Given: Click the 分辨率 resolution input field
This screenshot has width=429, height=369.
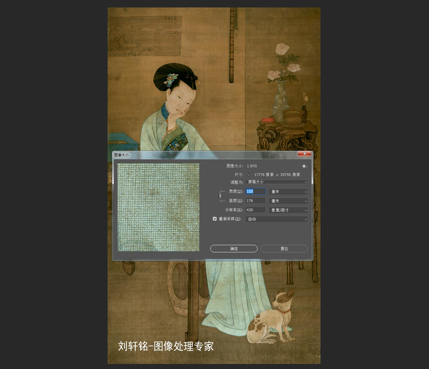Looking at the screenshot, I should [x=256, y=210].
